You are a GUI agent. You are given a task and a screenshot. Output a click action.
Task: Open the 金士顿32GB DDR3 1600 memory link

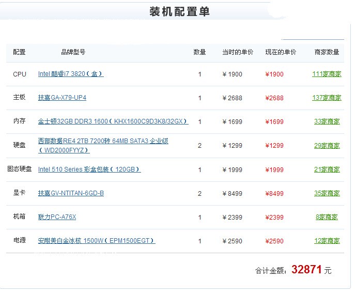click(x=113, y=121)
